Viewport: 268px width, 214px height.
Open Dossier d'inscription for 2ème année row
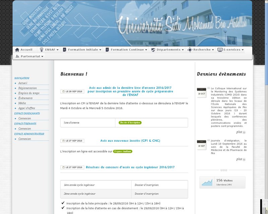pos(147,194)
